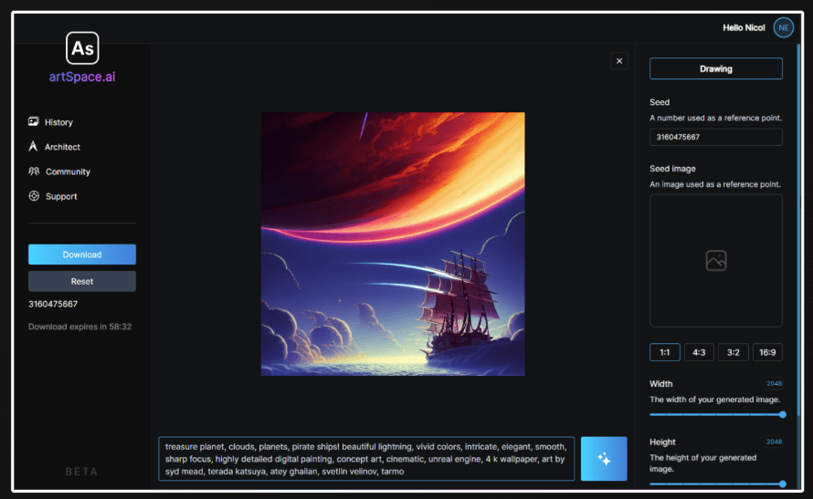Select the 4:3 aspect ratio
813x499 pixels.
click(x=699, y=352)
